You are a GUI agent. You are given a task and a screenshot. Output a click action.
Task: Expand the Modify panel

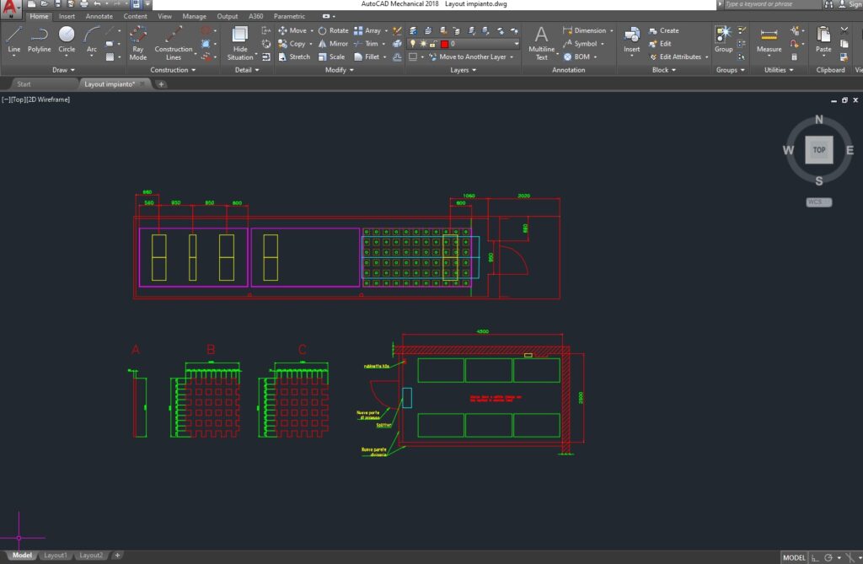click(x=339, y=70)
